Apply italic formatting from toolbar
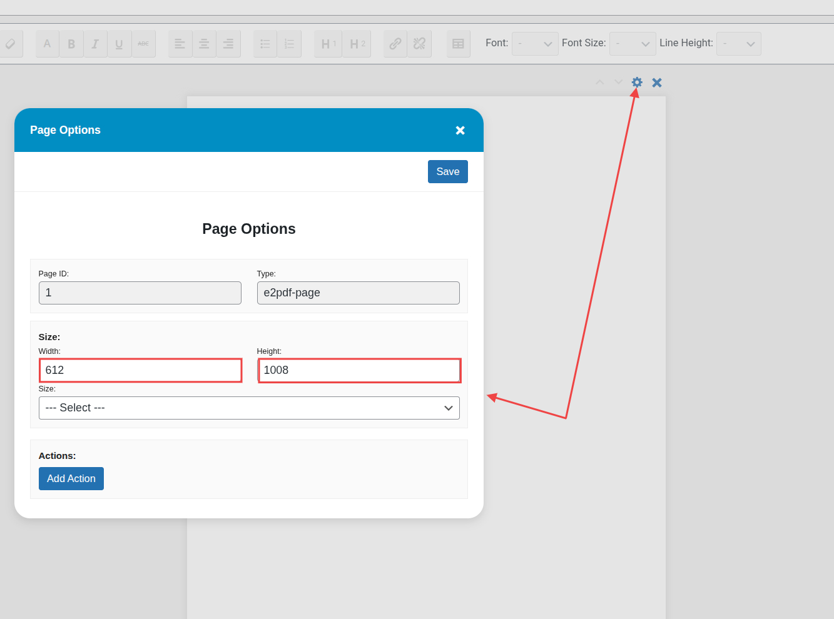The width and height of the screenshot is (834, 619). coord(95,44)
